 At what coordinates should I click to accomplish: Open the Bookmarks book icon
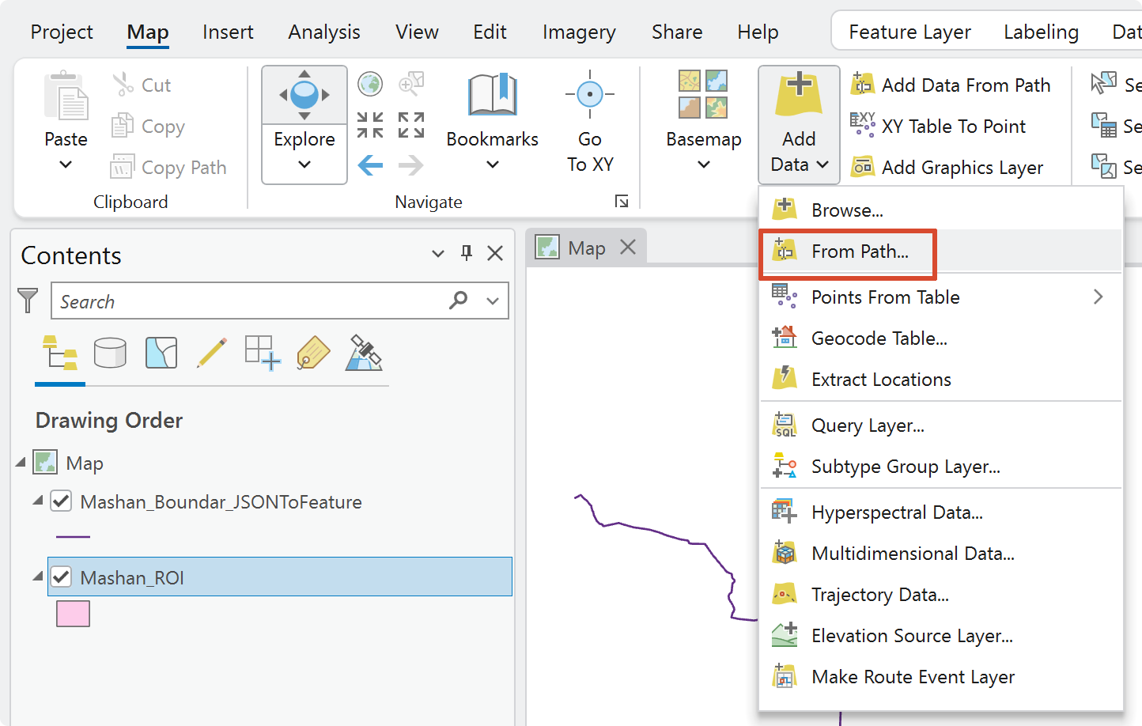492,95
